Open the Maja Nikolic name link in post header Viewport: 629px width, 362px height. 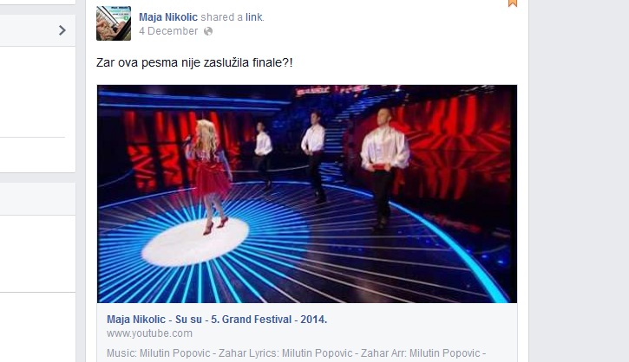(x=168, y=17)
